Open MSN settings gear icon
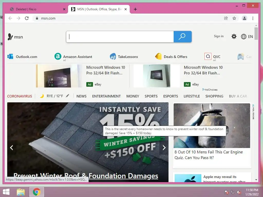This screenshot has height=197, width=263. (234, 36)
